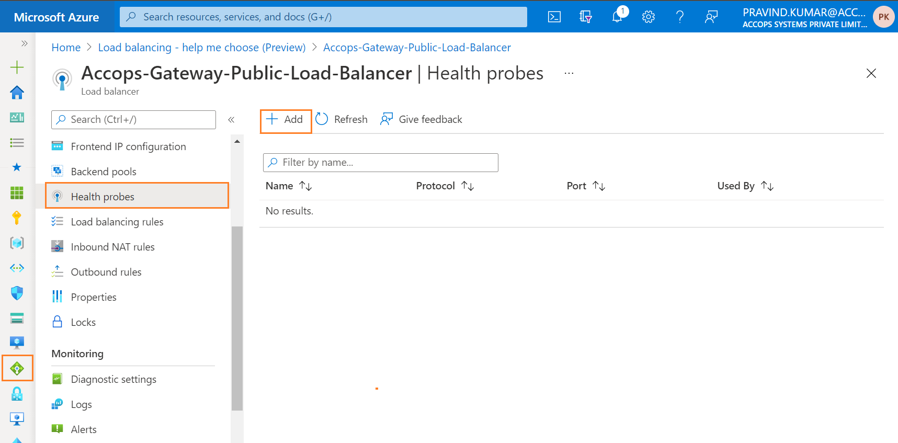This screenshot has width=898, height=443.
Task: Open yellow key icon in sidebar
Action: 17,218
